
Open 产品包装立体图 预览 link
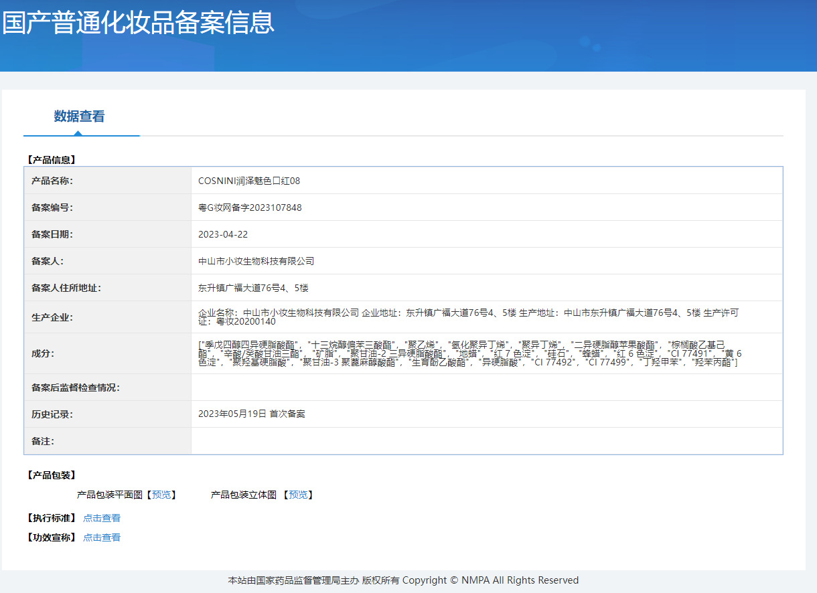pyautogui.click(x=298, y=495)
